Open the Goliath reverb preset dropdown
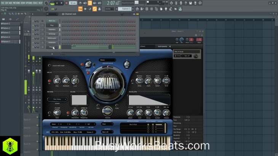 [x=57, y=99]
